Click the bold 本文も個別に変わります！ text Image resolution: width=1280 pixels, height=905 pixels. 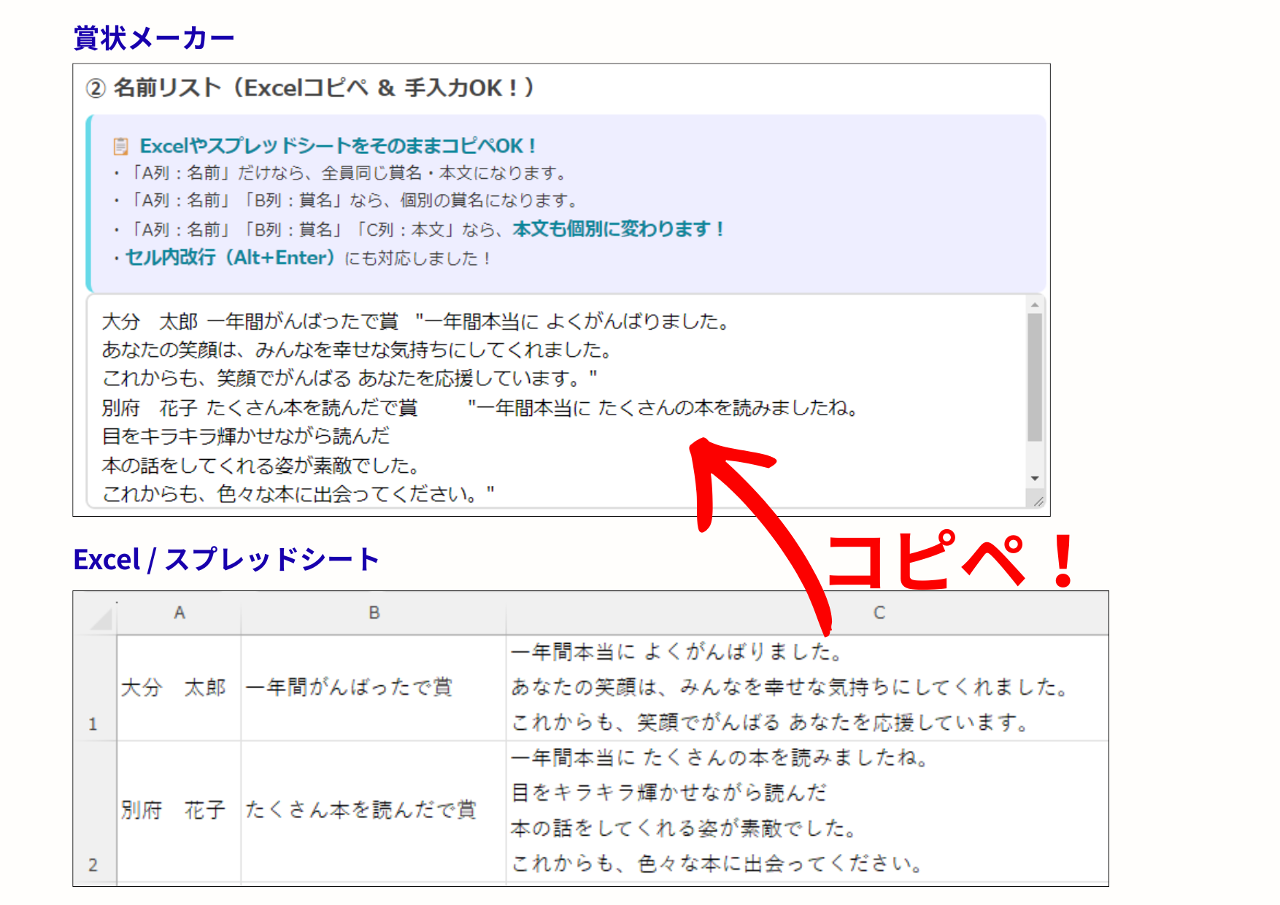coord(617,228)
